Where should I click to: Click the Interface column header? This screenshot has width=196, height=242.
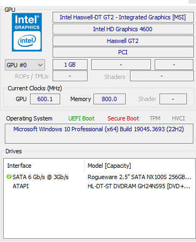[x=19, y=166]
